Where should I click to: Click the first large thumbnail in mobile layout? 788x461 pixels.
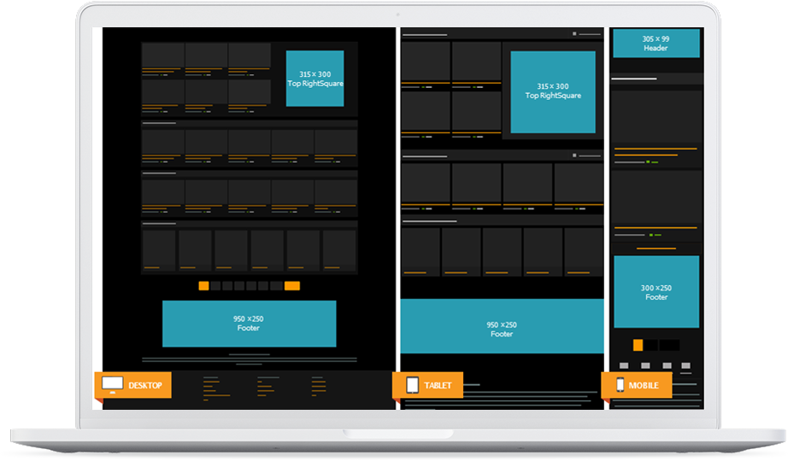pyautogui.click(x=656, y=116)
